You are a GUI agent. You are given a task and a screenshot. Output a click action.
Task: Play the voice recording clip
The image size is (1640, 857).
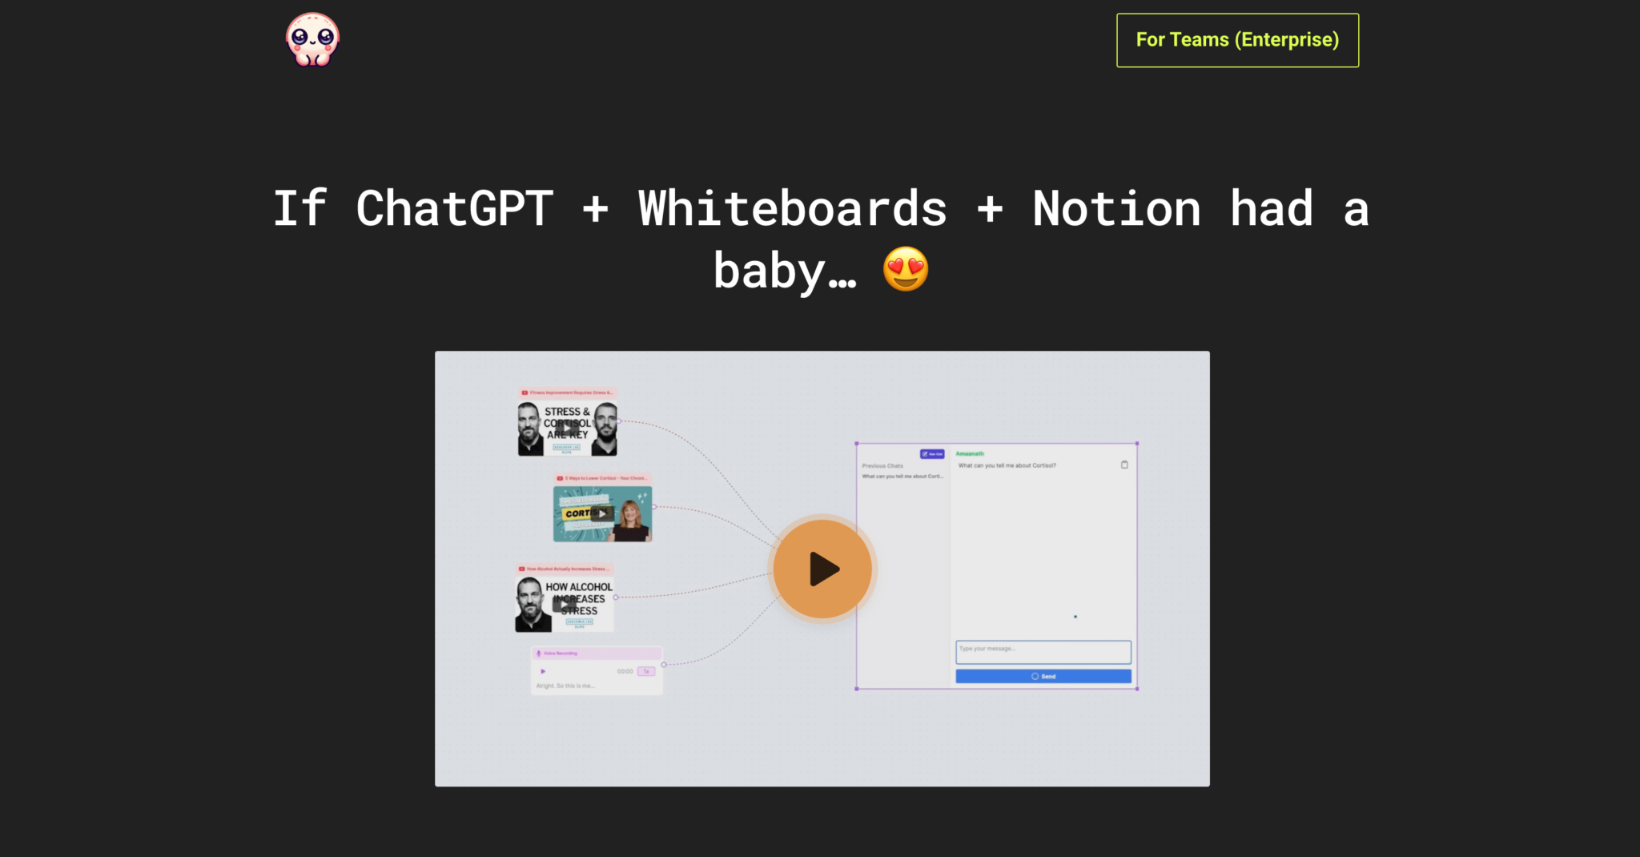(543, 671)
